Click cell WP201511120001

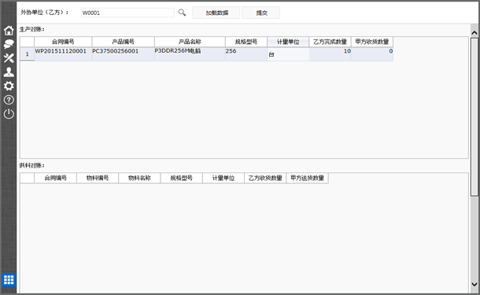click(63, 54)
